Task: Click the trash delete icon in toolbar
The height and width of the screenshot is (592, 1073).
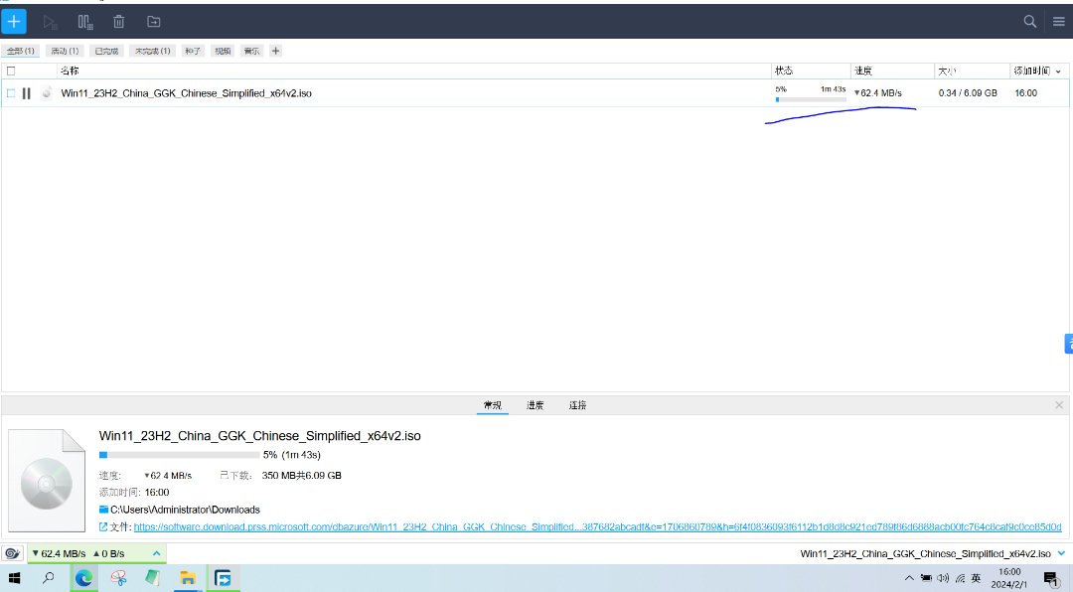Action: tap(119, 21)
